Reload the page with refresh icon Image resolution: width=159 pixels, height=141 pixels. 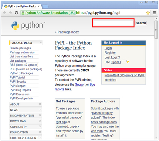pos(16,13)
